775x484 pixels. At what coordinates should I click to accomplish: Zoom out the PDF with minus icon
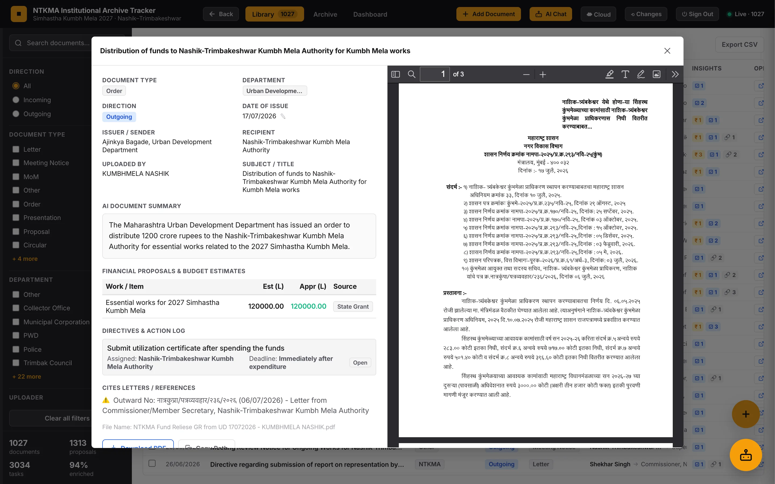(526, 74)
